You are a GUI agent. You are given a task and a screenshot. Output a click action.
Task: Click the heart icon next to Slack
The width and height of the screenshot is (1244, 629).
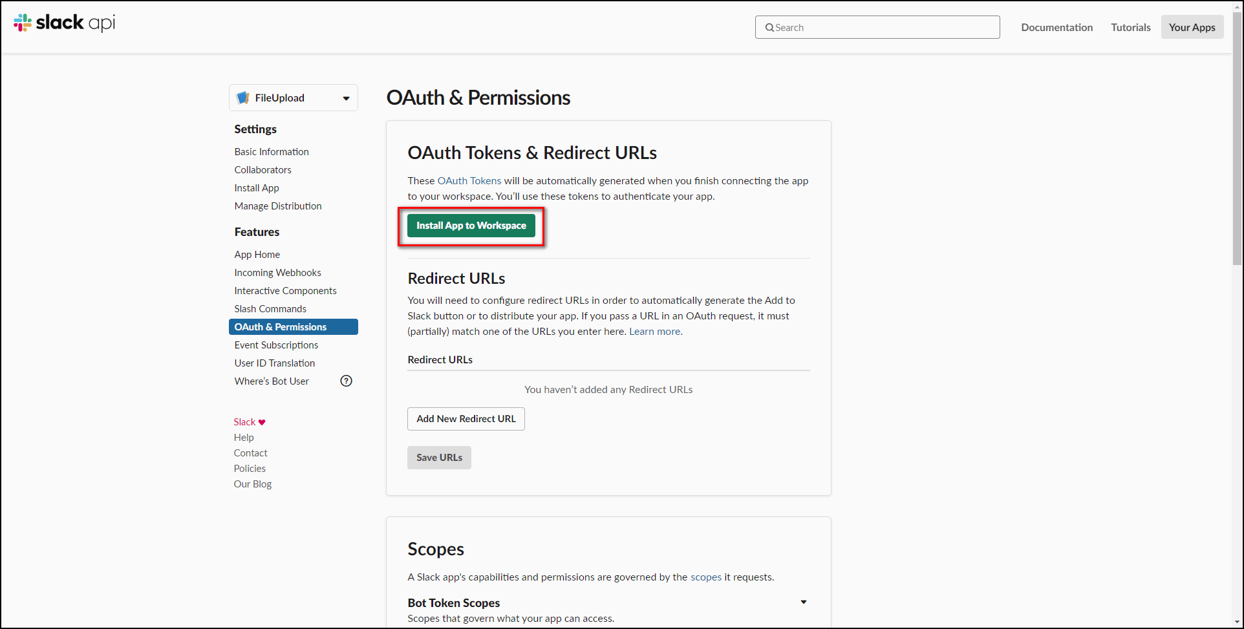(261, 422)
